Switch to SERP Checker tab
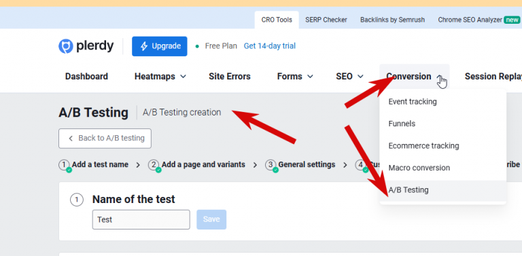 [x=326, y=20]
